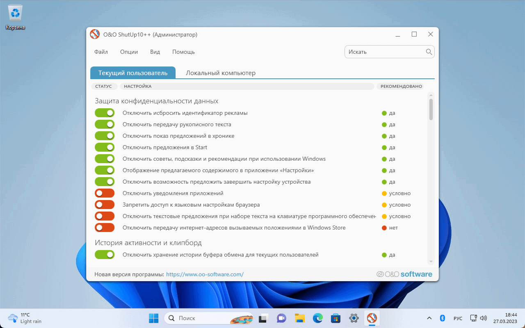Screen dimensions: 525x328
Task: Toggle the 'предложения в Start' switch
Action: pos(105,147)
